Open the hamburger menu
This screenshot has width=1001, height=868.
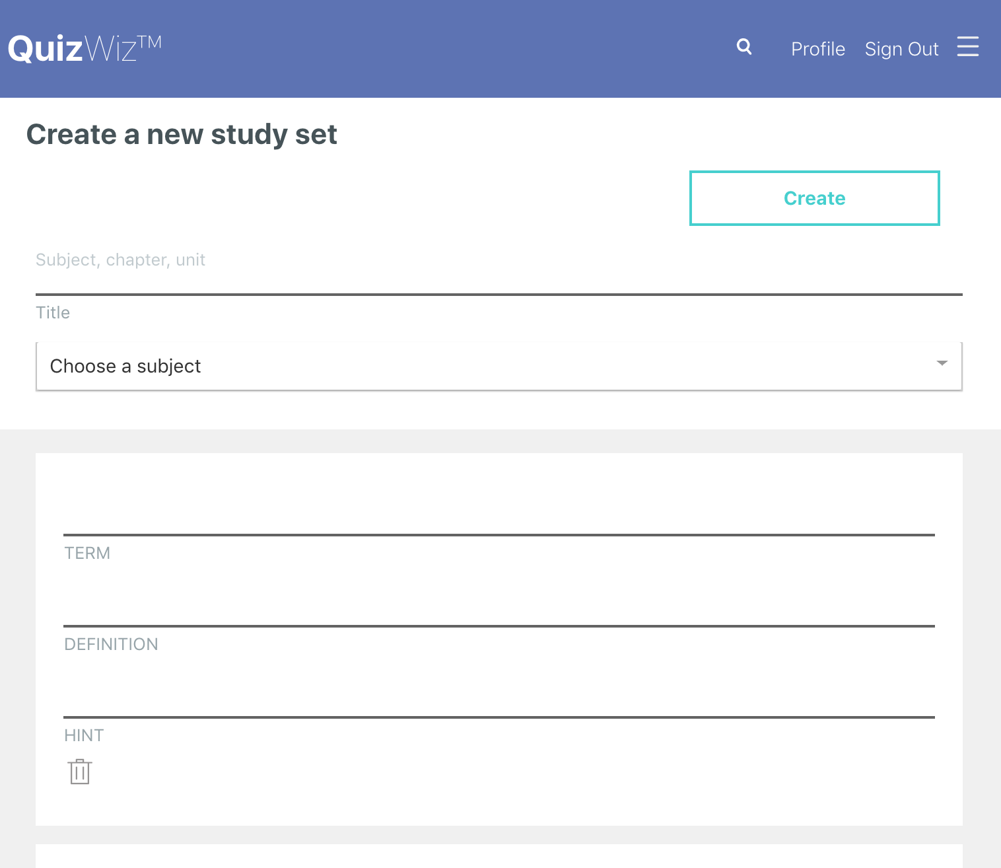coord(967,47)
